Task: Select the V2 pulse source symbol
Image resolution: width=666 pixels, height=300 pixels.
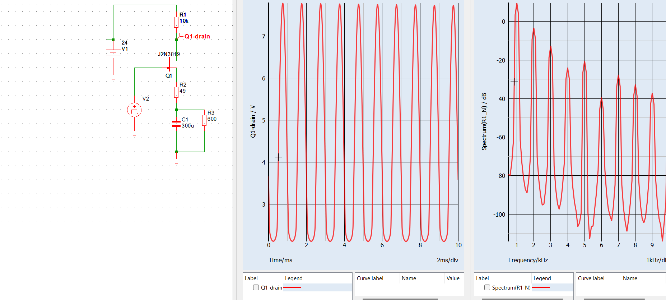Action: click(x=134, y=110)
